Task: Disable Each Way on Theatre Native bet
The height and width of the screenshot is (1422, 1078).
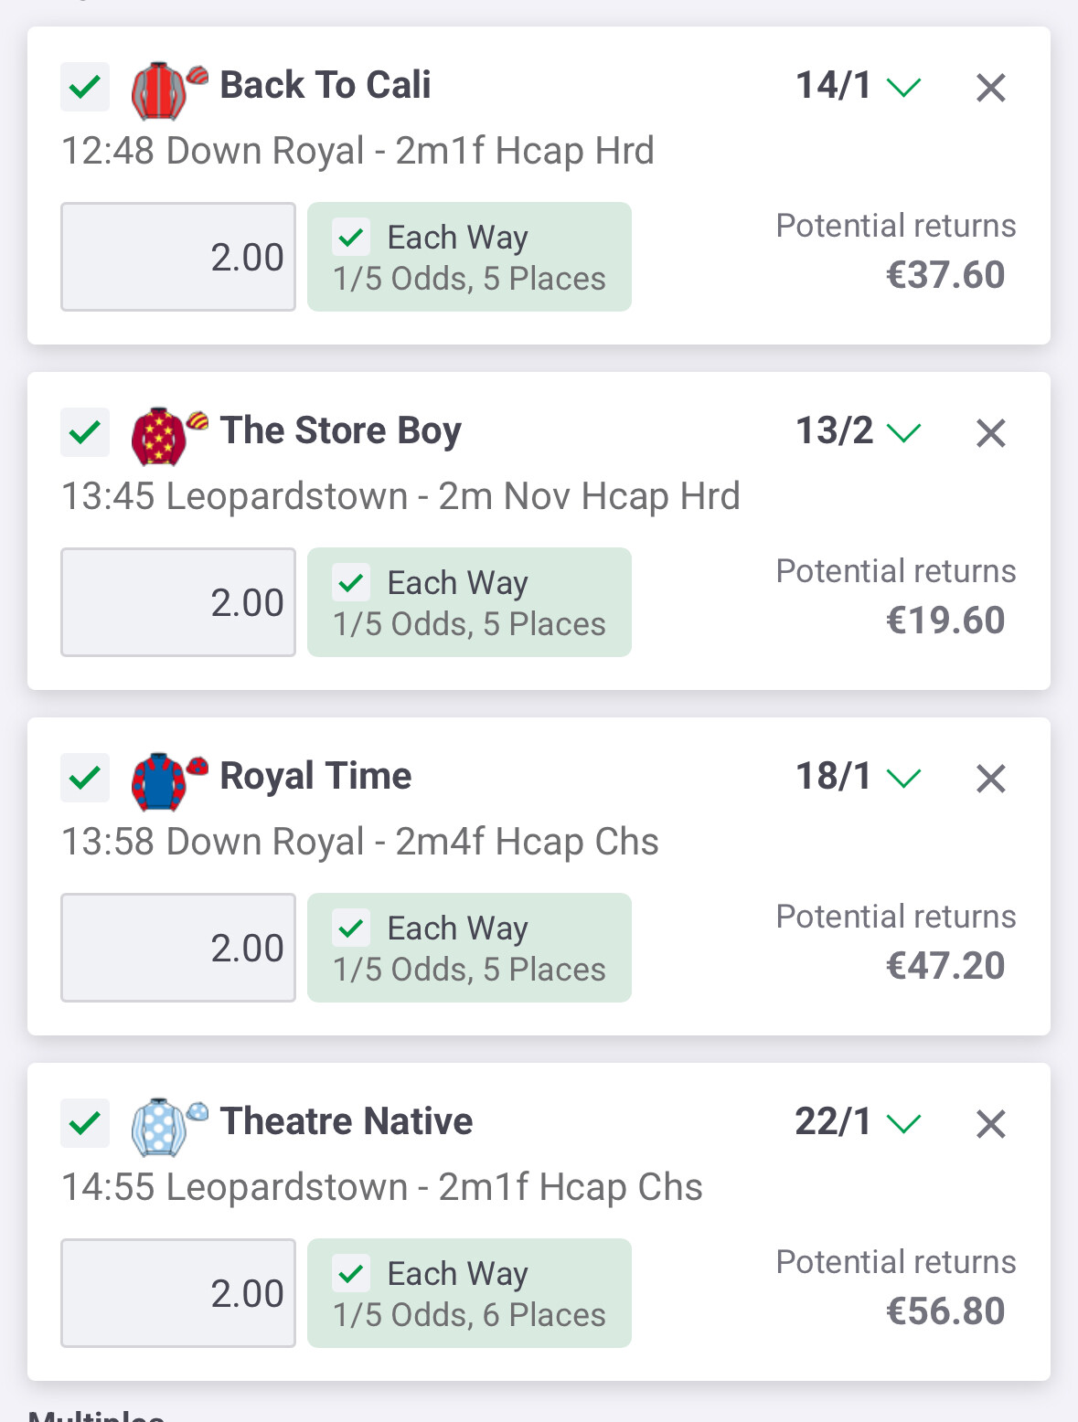Action: (352, 1274)
